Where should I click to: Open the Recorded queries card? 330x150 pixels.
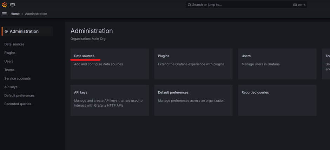[277, 100]
